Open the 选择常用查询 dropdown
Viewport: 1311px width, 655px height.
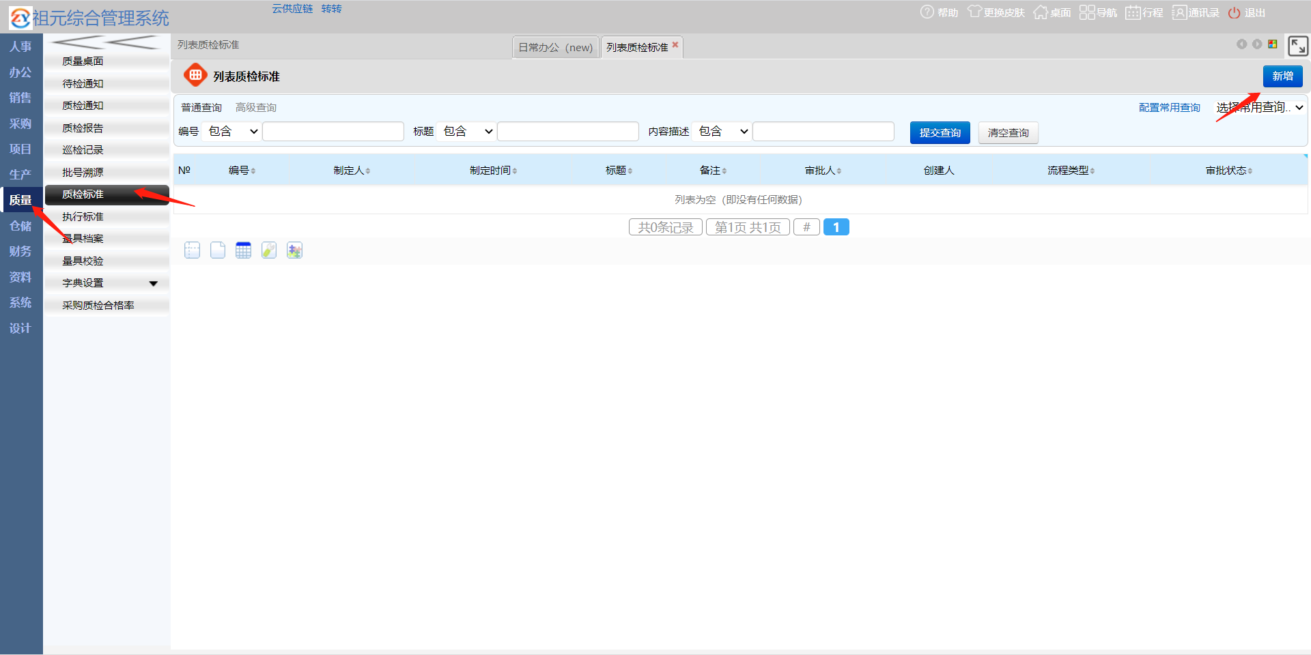[1260, 107]
